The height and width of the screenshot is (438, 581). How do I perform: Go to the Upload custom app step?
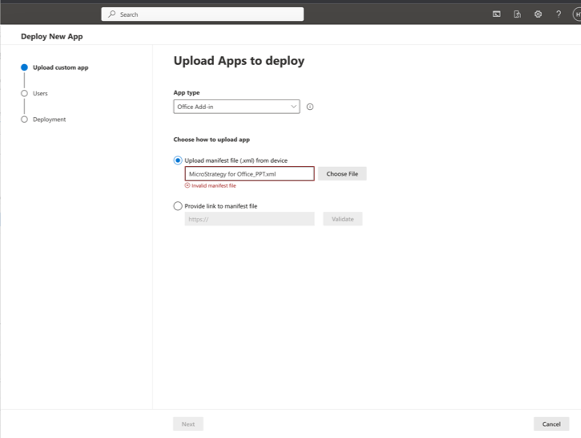[60, 67]
